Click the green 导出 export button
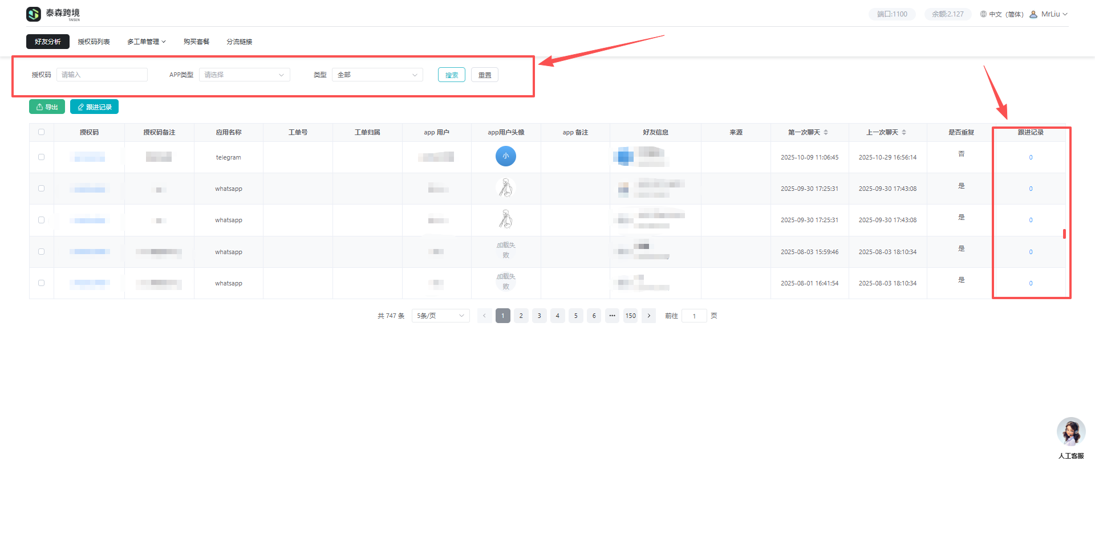The image size is (1095, 543). coord(47,107)
